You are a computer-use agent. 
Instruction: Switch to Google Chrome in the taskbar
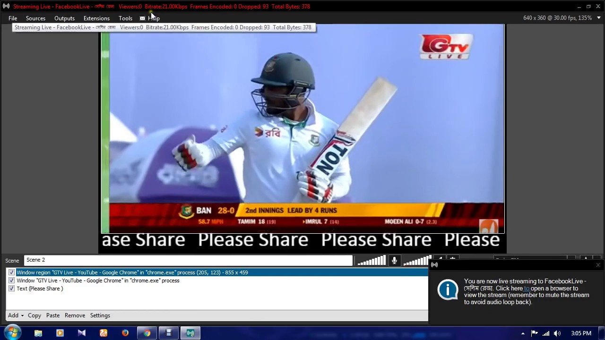147,333
